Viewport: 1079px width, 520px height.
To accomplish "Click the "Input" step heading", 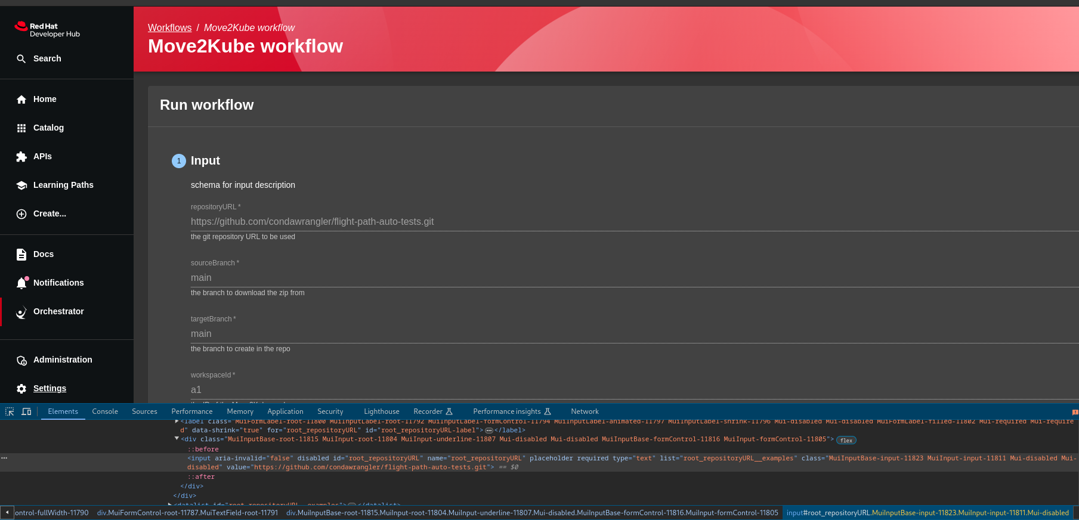I will (205, 161).
